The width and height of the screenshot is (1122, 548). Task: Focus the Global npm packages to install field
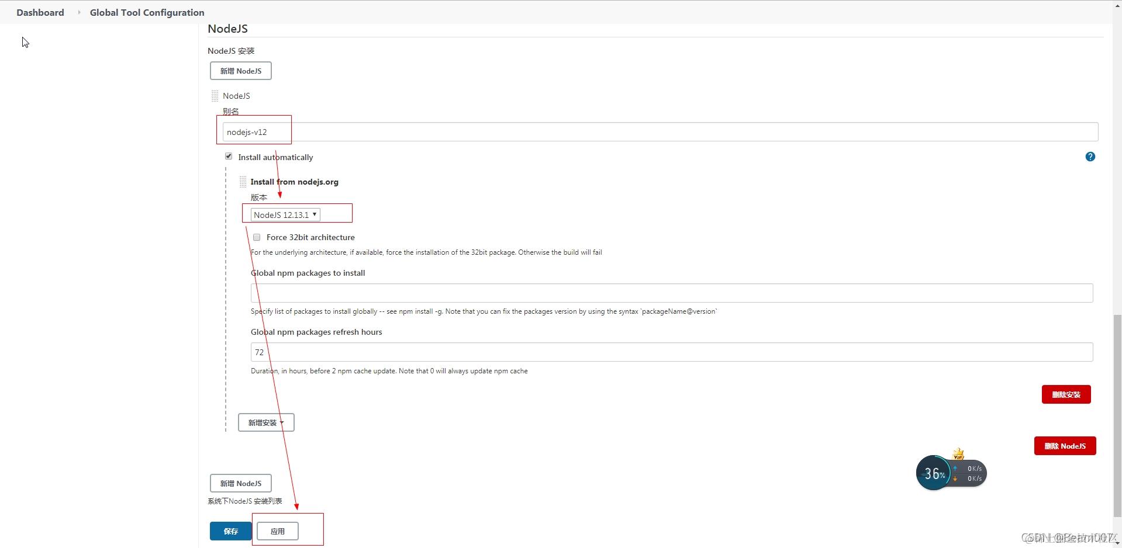672,293
